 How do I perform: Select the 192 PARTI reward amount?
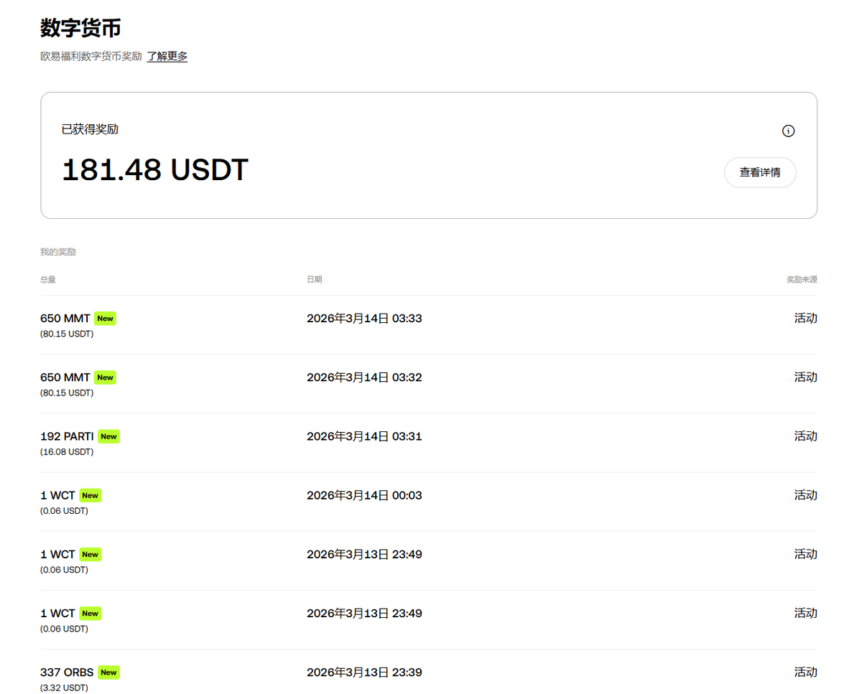pyautogui.click(x=68, y=436)
